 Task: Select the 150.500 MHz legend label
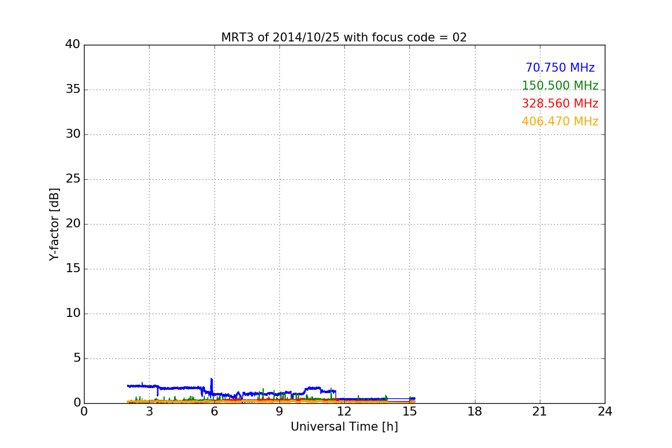coord(560,86)
